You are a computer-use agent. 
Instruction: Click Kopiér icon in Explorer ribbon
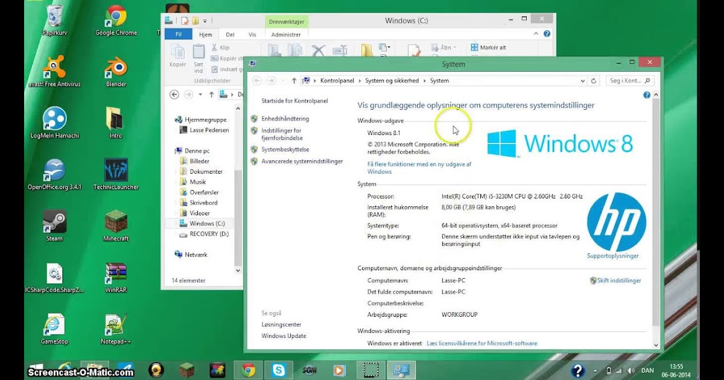178,56
